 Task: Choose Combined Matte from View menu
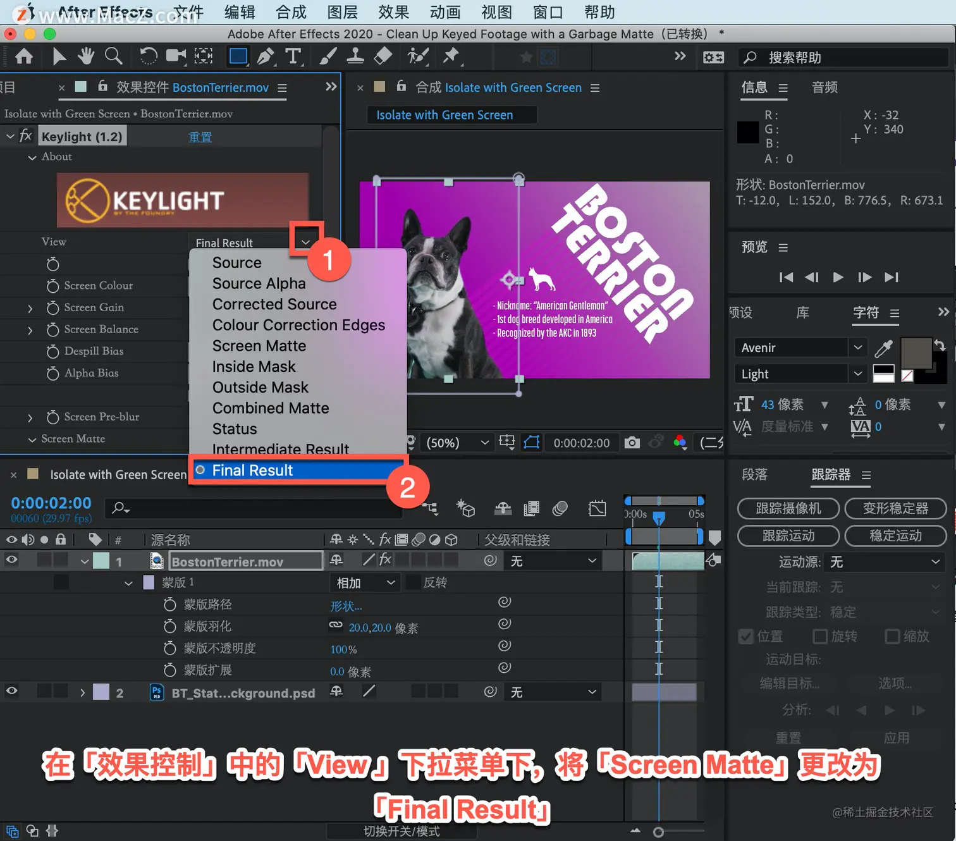click(271, 408)
